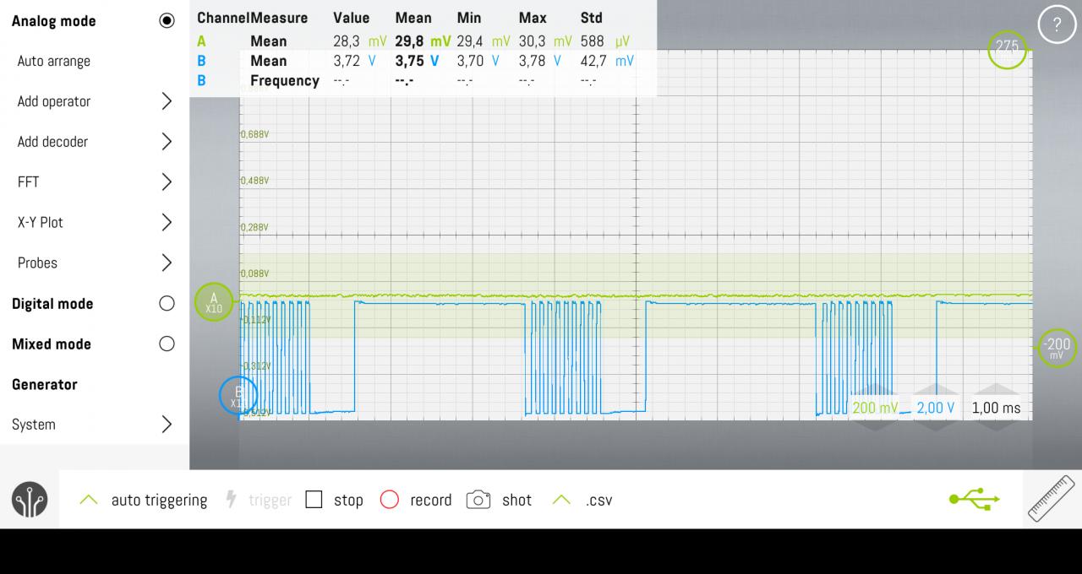Viewport: 1082px width, 574px height.
Task: Expand the Add operator submenu arrow
Action: tap(167, 101)
